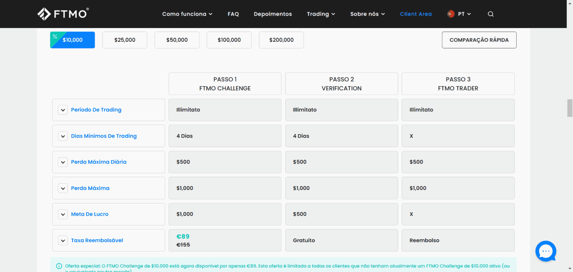Screen dimensions: 573x272
Task: Open the Client Area link
Action: (416, 14)
